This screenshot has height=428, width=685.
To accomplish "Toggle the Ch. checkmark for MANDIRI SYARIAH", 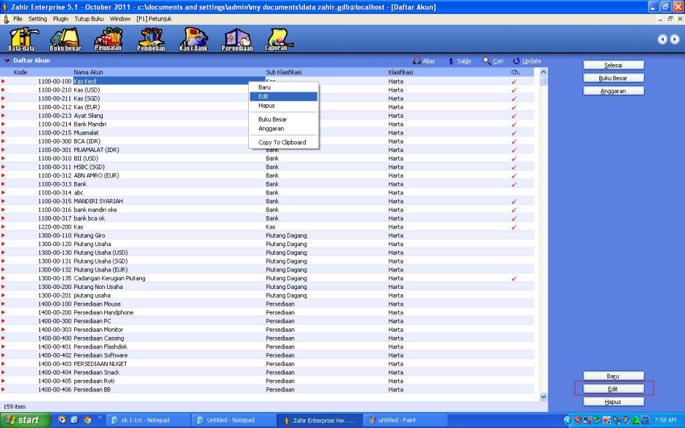I will [514, 201].
